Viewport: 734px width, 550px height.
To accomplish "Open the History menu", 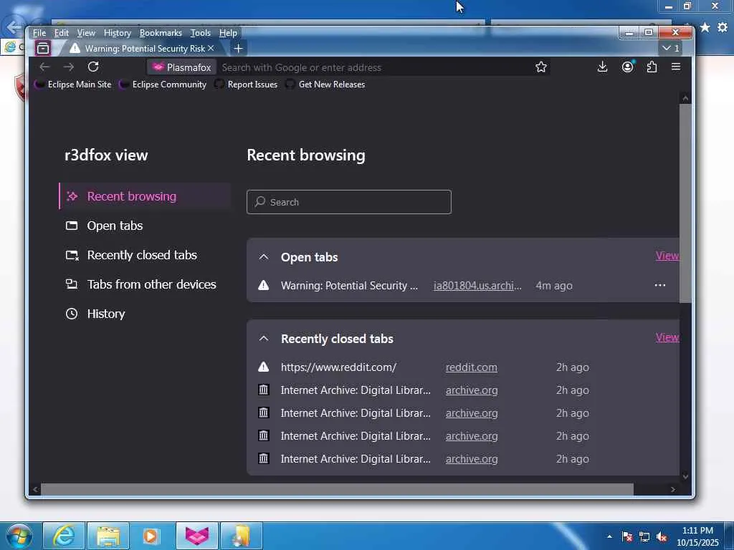I will click(118, 33).
